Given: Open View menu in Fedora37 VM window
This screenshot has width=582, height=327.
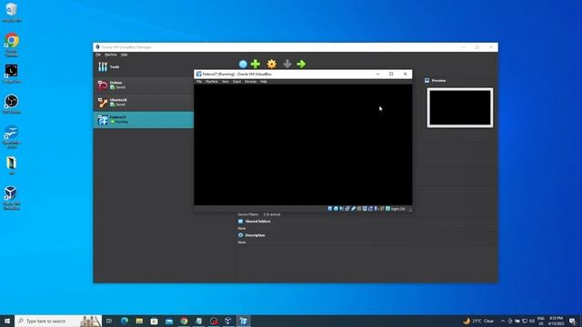Looking at the screenshot, I should 225,82.
